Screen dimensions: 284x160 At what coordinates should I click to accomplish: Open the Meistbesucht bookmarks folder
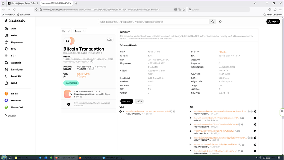click(x=9, y=14)
